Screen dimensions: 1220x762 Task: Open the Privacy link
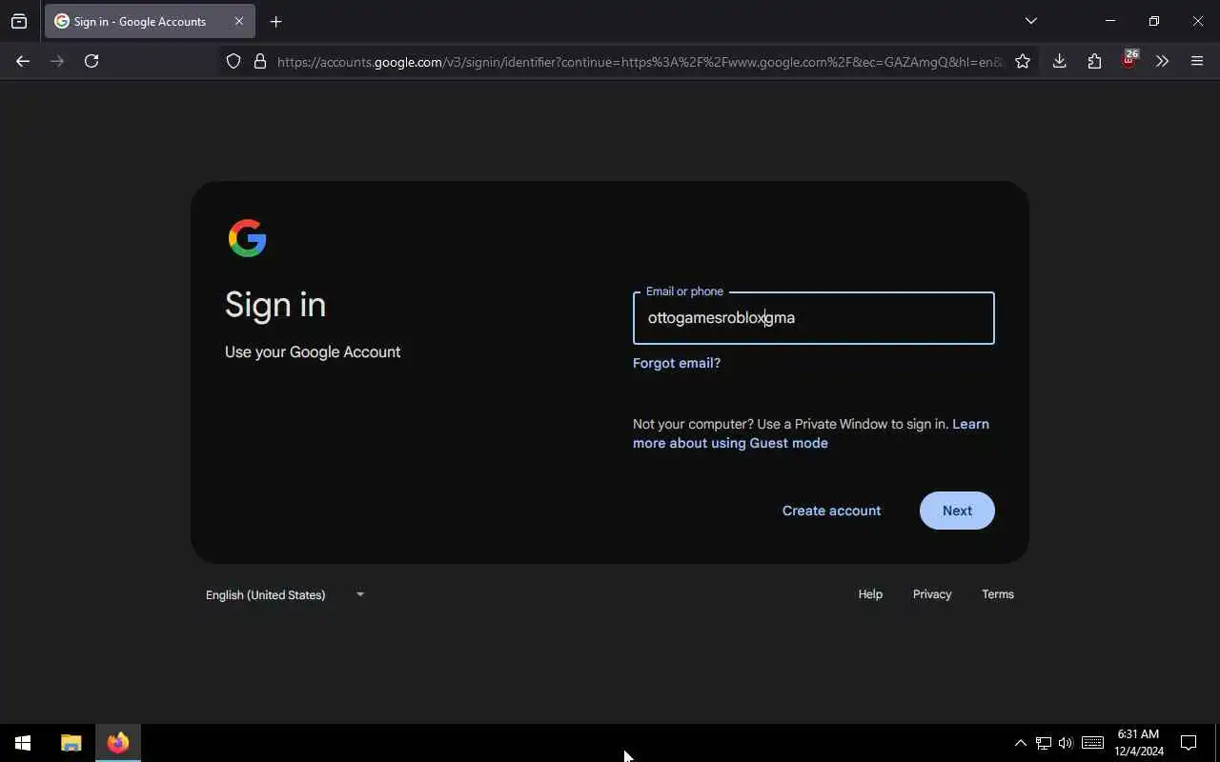tap(932, 594)
